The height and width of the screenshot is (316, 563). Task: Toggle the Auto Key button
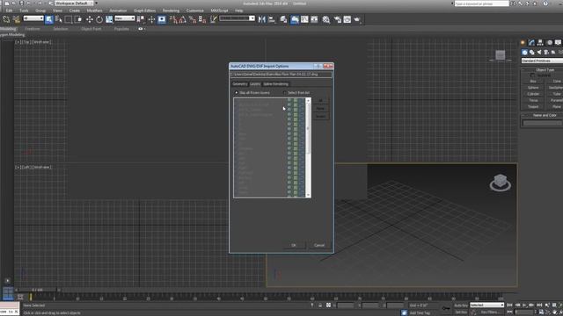pos(461,305)
